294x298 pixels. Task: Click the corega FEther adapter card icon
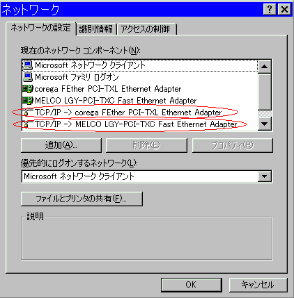(x=28, y=89)
